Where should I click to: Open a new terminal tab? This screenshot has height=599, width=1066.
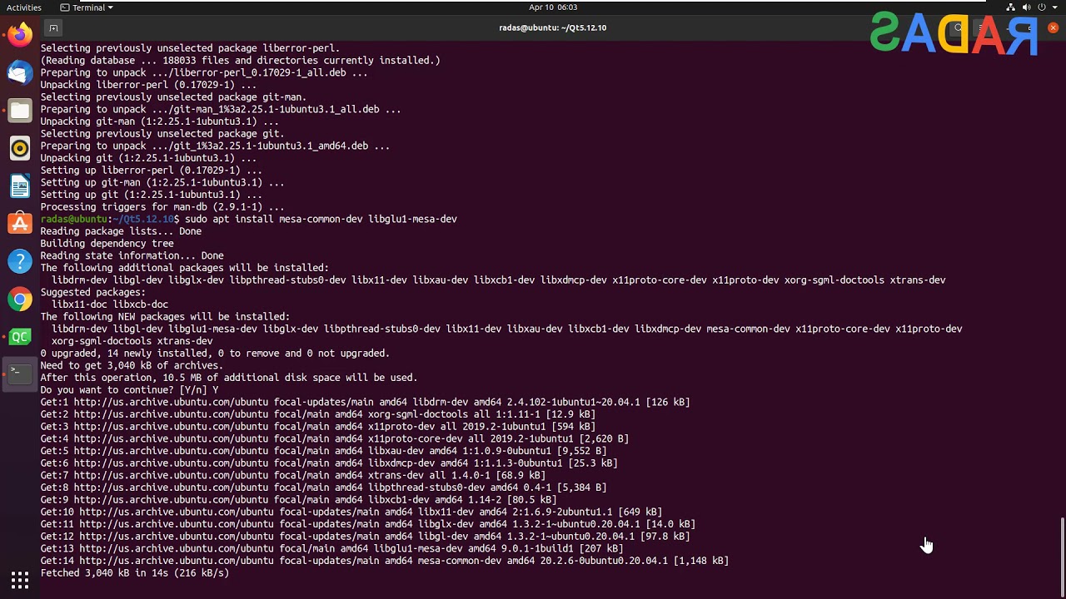pos(53,27)
